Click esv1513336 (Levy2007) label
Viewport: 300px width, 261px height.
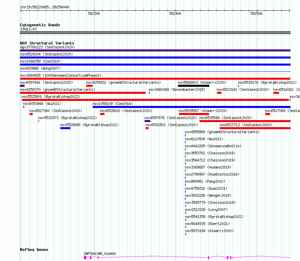tap(206, 210)
